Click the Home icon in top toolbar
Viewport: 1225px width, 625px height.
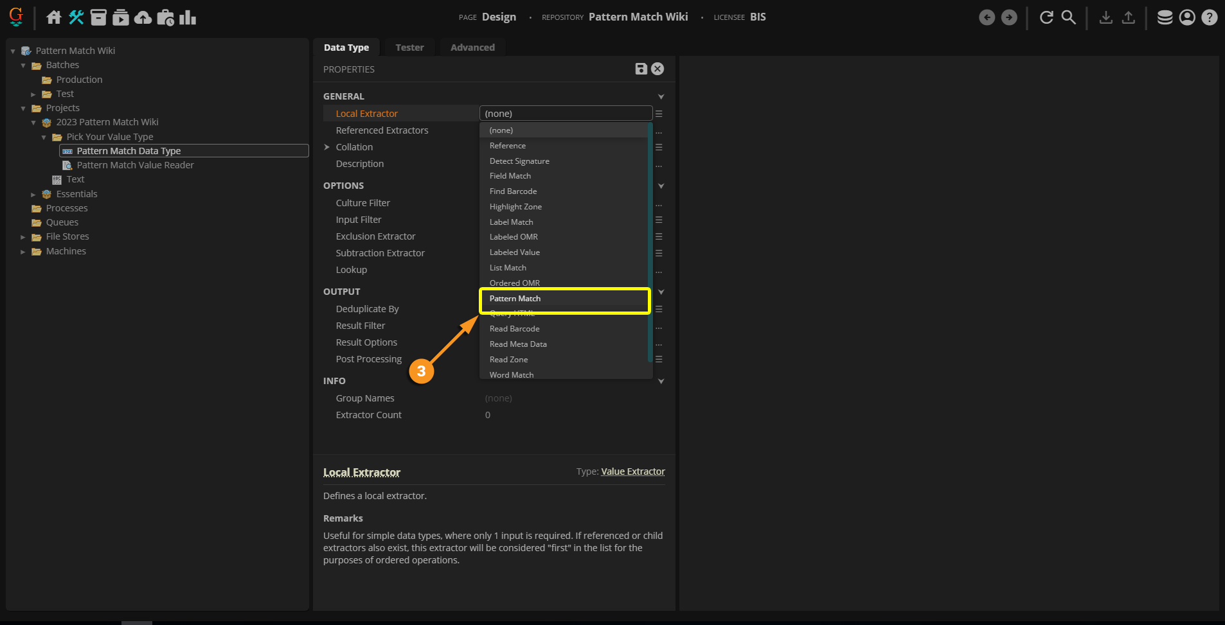point(54,17)
